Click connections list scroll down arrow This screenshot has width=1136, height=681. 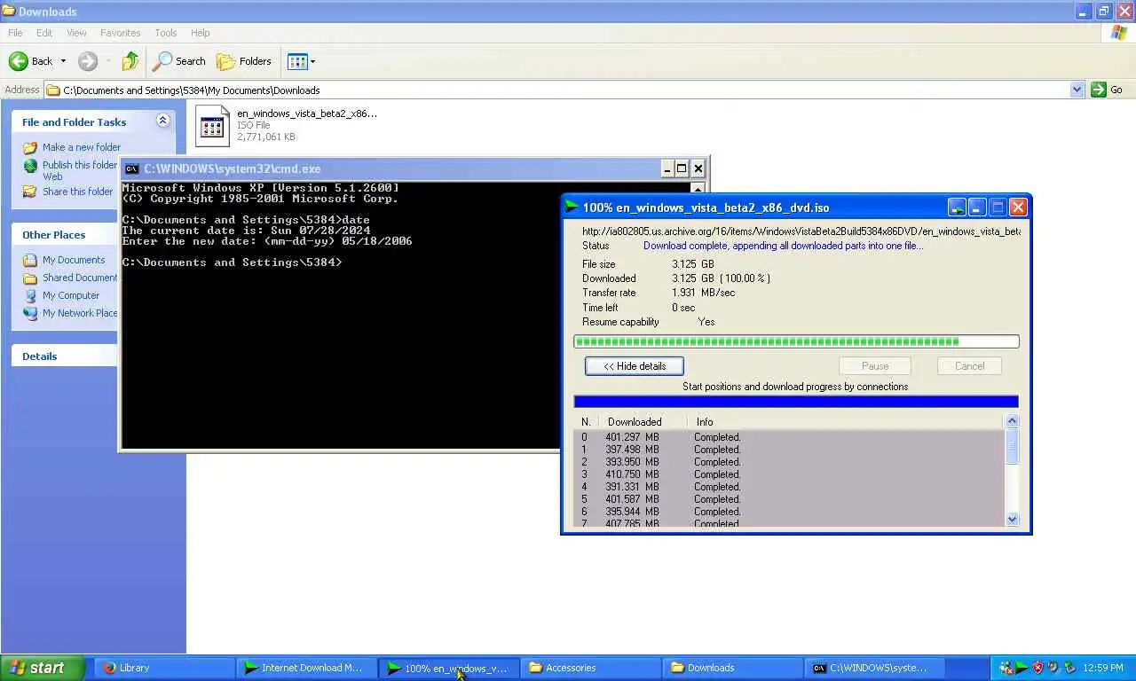[x=1012, y=520]
